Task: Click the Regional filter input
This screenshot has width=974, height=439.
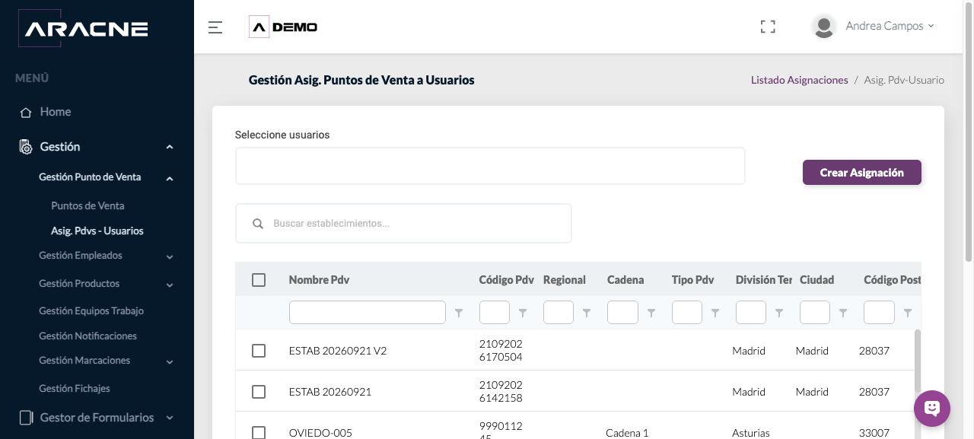Action: pos(559,313)
